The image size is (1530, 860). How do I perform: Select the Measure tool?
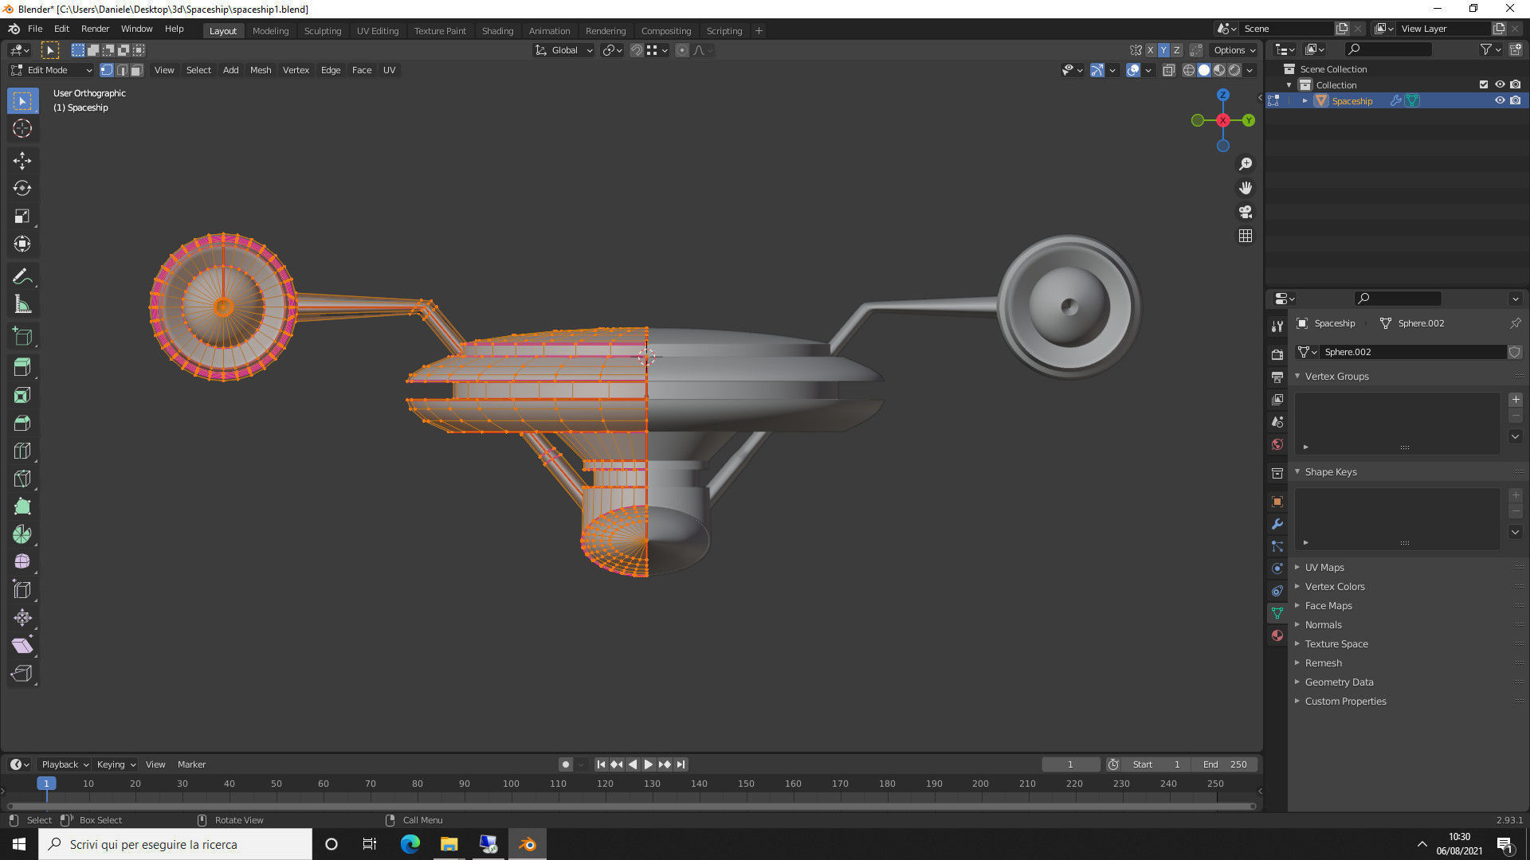click(22, 305)
